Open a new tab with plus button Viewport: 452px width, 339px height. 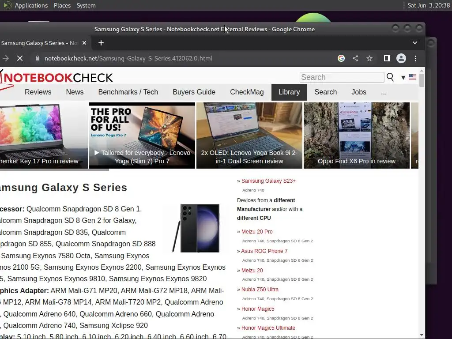(x=101, y=43)
